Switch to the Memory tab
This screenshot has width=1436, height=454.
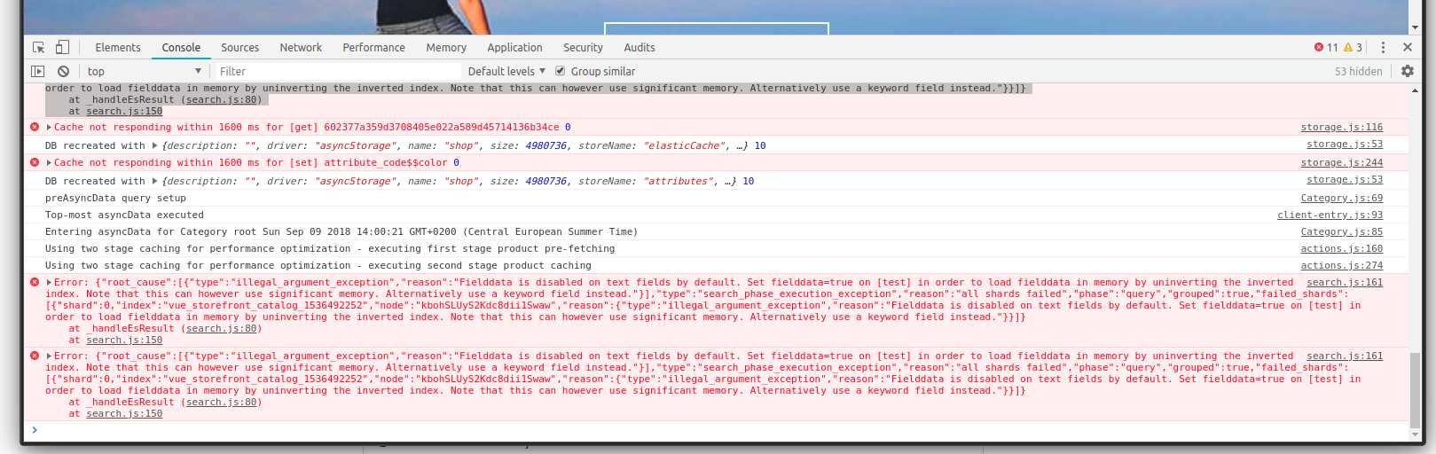click(x=446, y=47)
